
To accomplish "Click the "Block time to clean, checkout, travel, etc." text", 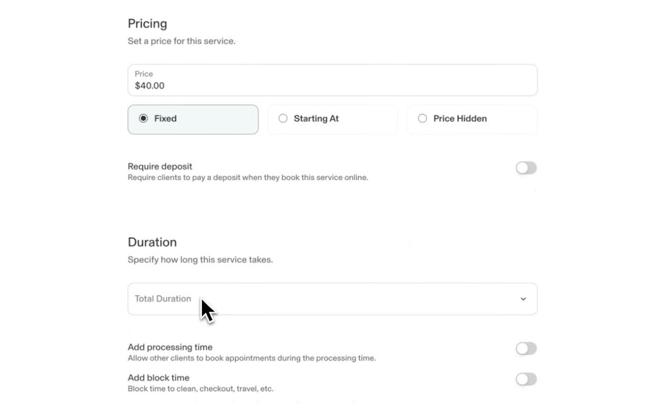I will (201, 389).
